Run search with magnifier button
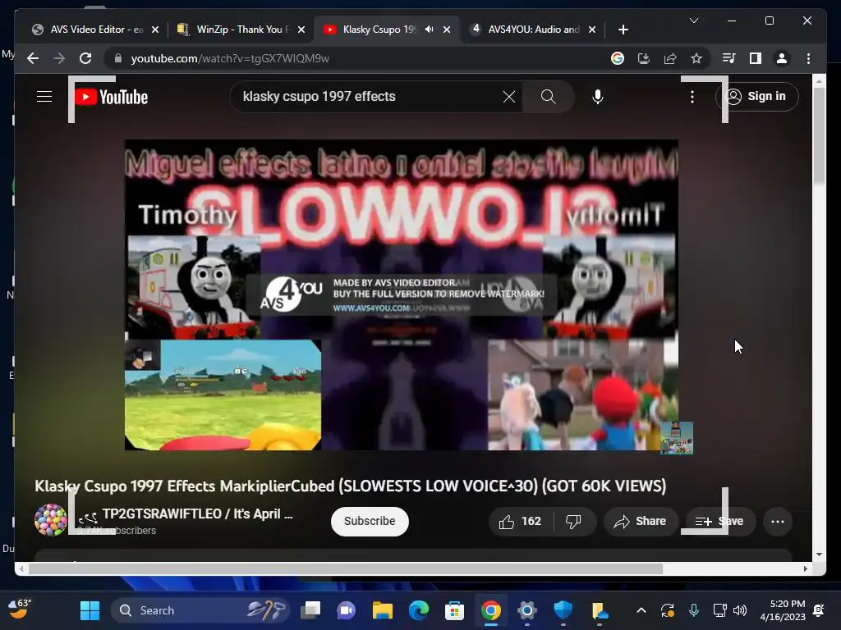The width and height of the screenshot is (841, 630). 548,97
